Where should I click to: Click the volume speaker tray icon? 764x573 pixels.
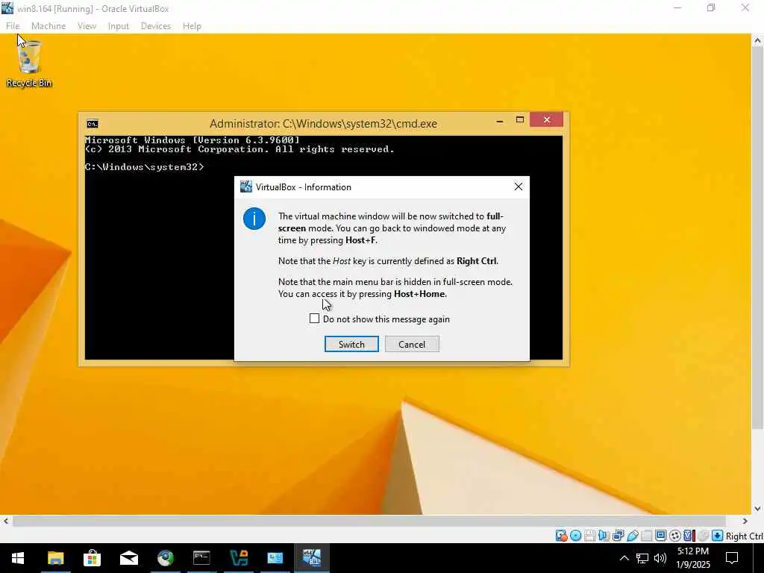660,558
